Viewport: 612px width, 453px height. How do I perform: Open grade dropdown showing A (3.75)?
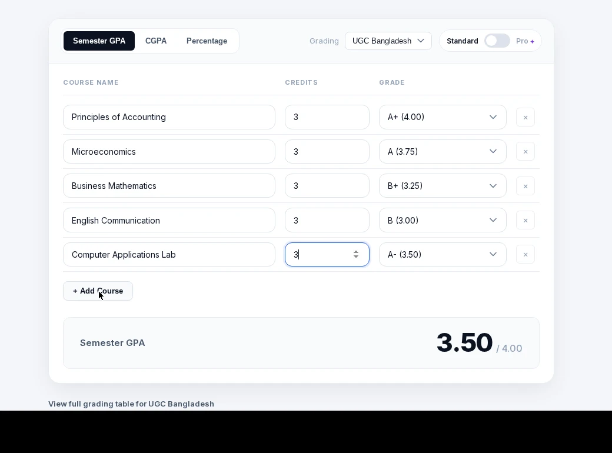443,151
